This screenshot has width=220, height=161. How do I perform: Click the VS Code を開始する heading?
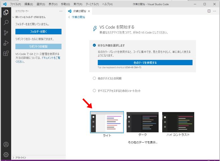[x=117, y=27]
